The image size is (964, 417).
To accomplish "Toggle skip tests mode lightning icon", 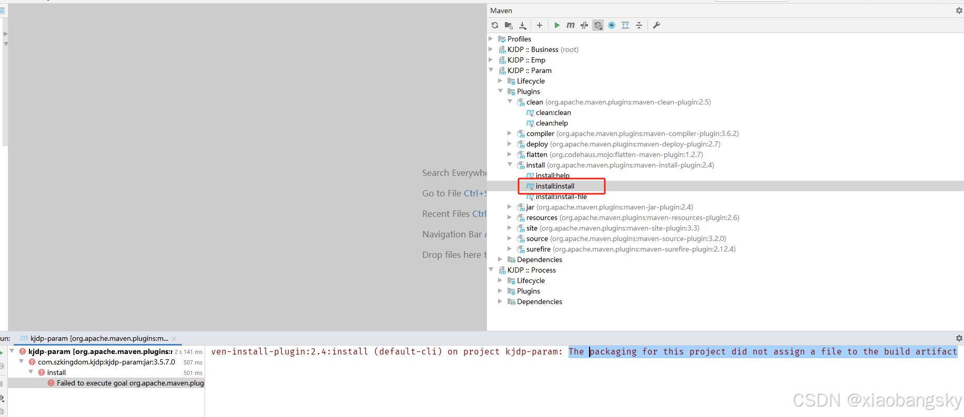I will click(612, 25).
